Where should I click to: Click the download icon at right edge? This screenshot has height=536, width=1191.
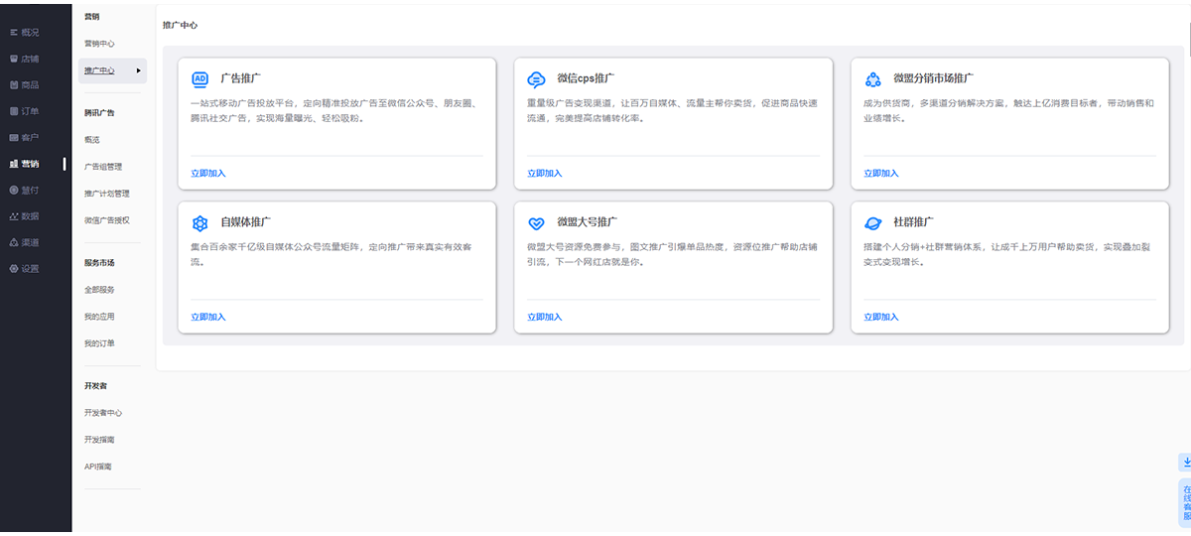(x=1185, y=462)
